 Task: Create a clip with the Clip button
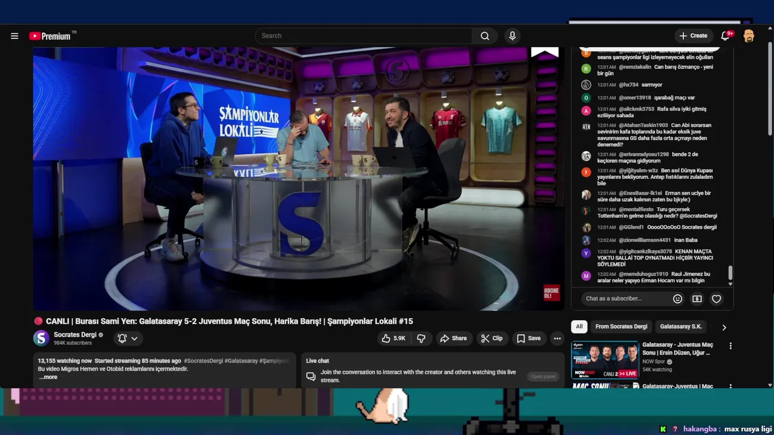[x=492, y=338]
